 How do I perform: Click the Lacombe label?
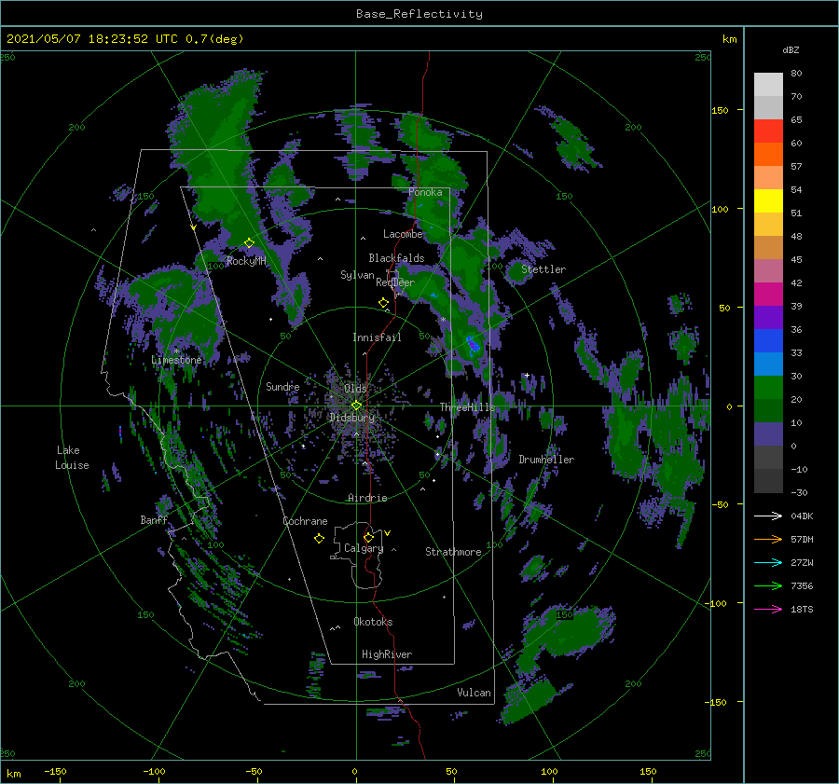403,234
